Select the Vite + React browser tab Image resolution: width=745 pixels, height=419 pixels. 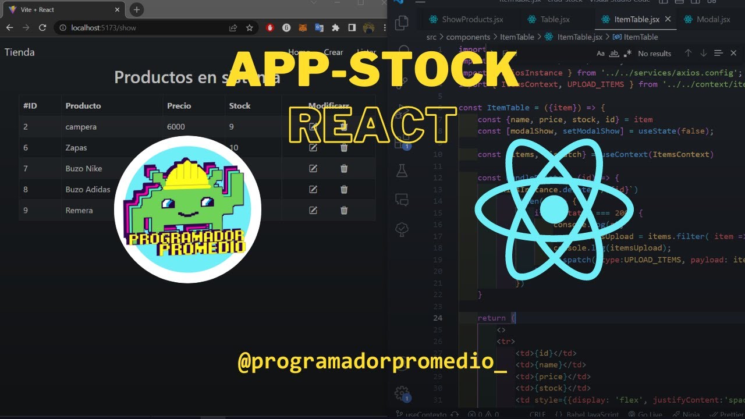63,10
